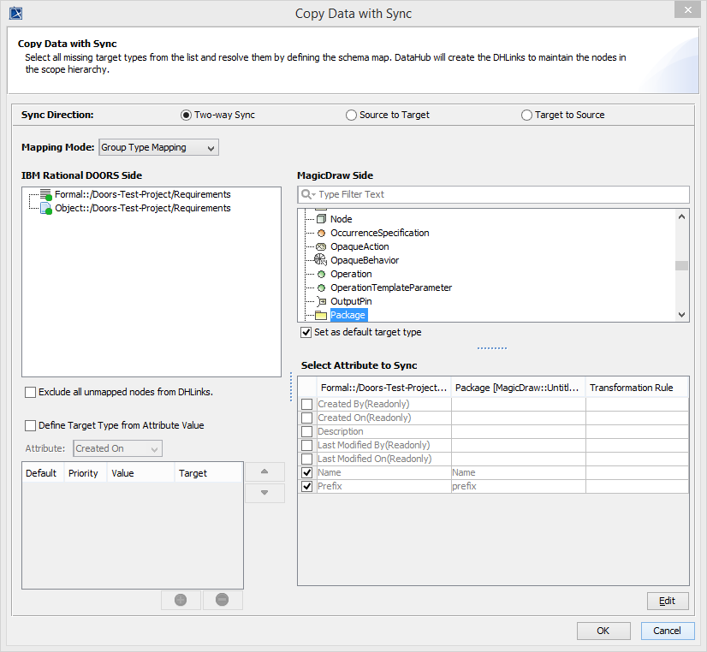
Task: Click the Package folder icon
Action: (321, 315)
